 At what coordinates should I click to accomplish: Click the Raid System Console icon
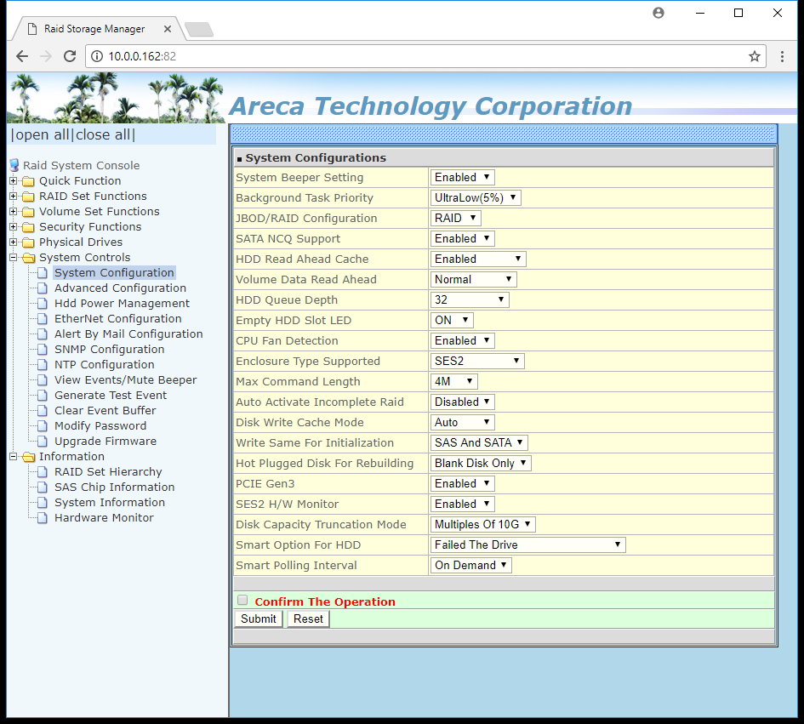point(14,165)
